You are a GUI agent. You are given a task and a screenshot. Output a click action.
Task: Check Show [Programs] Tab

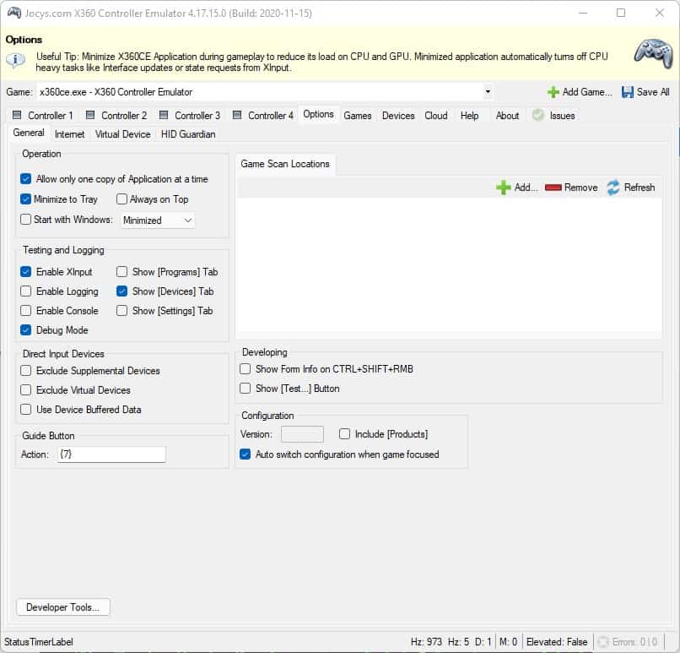pyautogui.click(x=121, y=272)
